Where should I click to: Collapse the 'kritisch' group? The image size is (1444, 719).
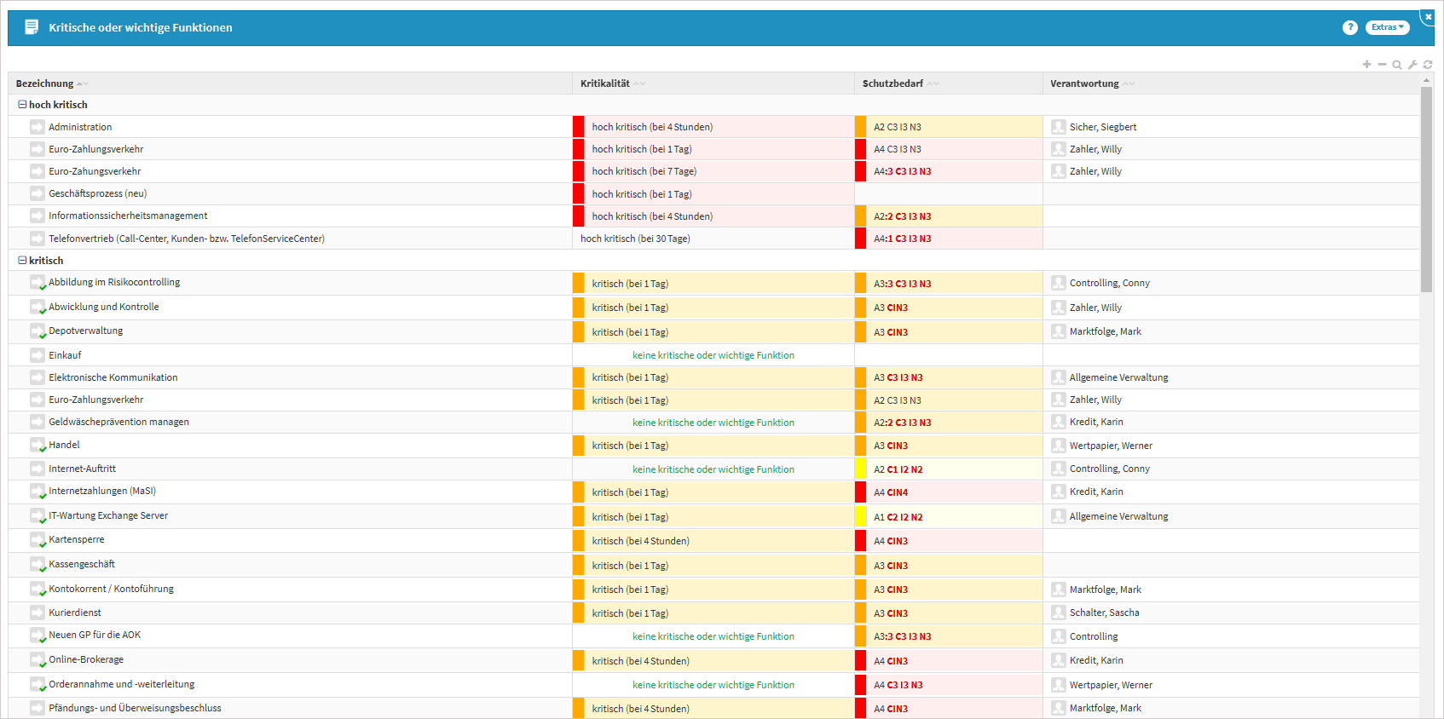[22, 261]
